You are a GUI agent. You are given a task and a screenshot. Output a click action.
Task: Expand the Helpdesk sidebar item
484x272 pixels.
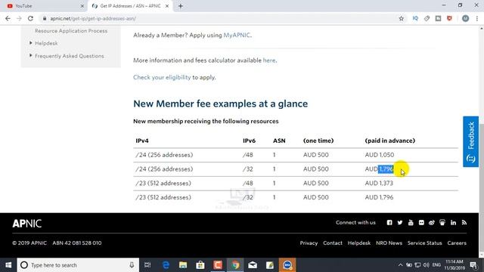[x=46, y=43]
